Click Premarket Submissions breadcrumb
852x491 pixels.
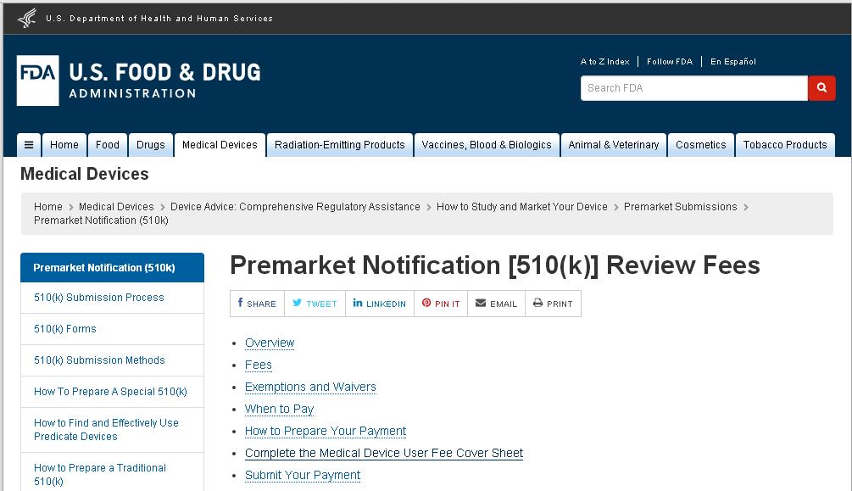pyautogui.click(x=680, y=207)
